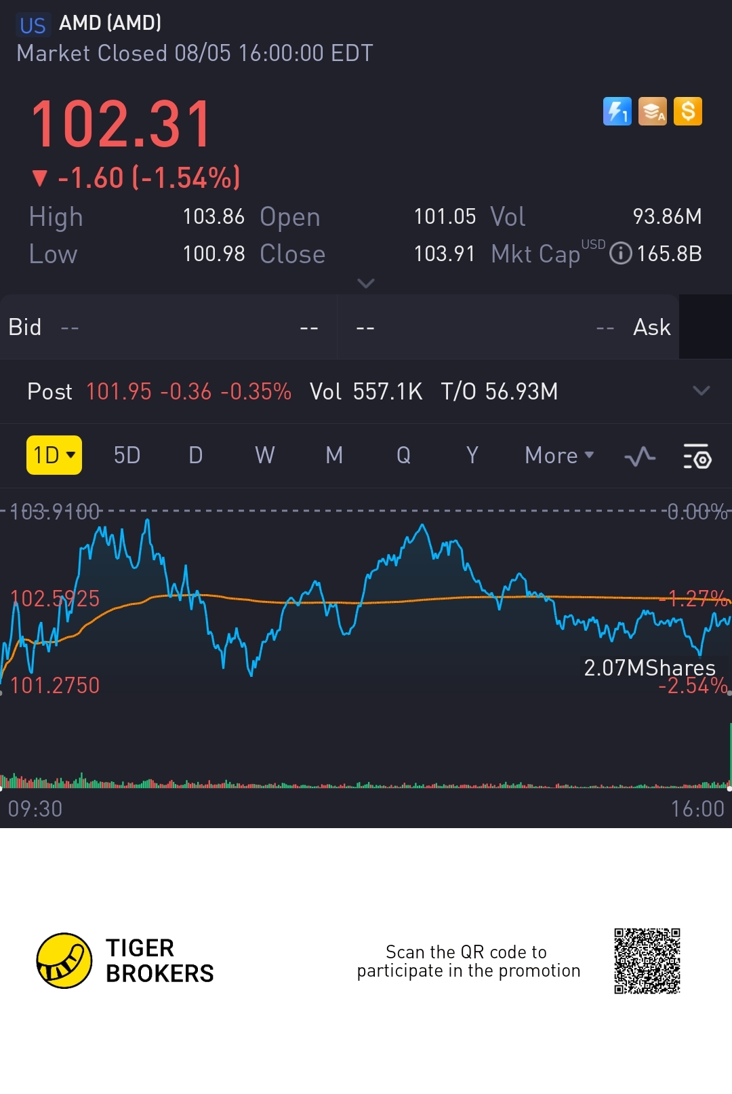Screen dimensions: 732x1094
Task: Select the Q quarterly chart tab
Action: click(403, 455)
